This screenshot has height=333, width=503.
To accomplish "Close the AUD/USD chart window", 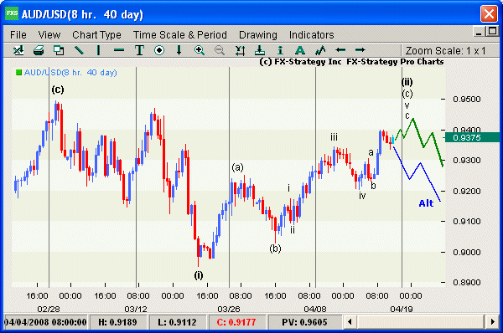I will [x=489, y=14].
